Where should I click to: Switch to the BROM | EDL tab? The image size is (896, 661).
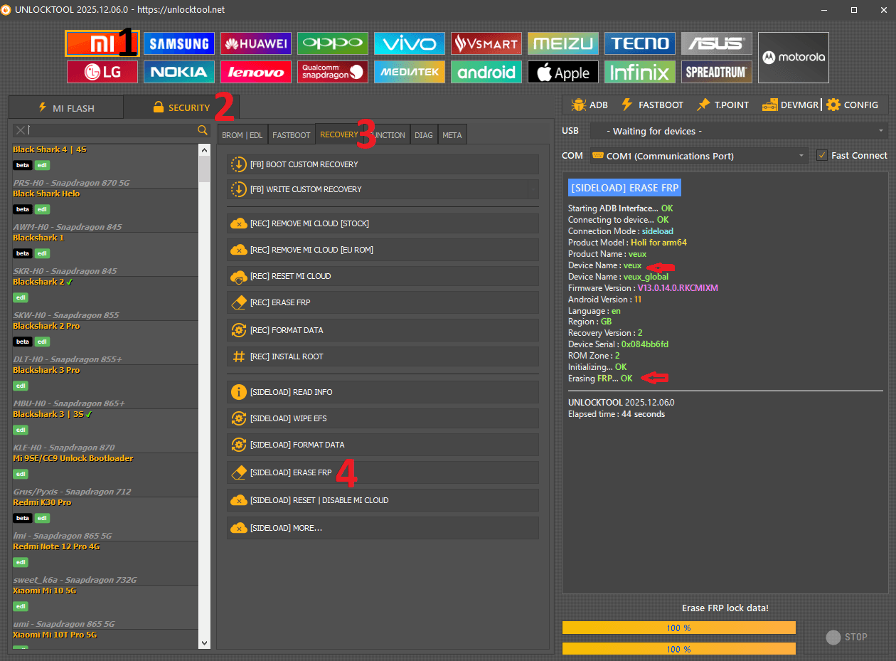[242, 135]
